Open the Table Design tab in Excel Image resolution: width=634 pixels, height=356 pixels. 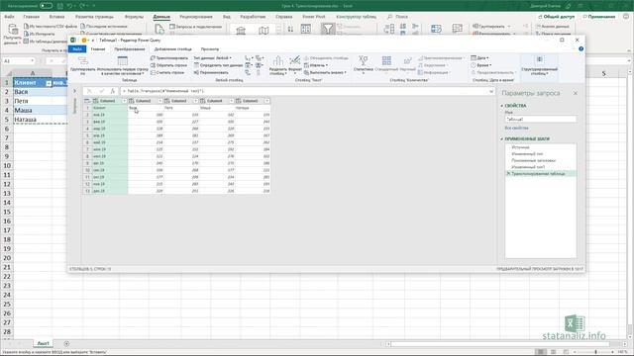click(x=357, y=17)
